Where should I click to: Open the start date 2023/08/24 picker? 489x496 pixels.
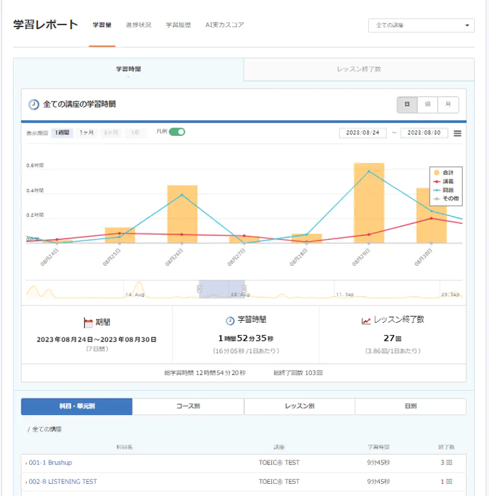coord(362,133)
